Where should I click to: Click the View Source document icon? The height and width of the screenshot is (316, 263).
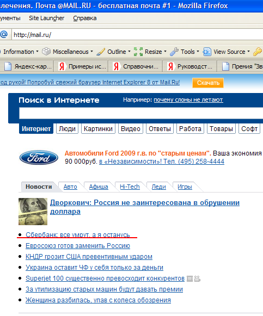(x=207, y=52)
